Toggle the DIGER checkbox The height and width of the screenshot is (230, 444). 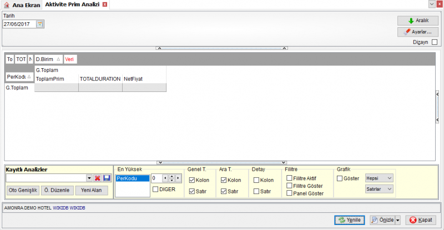(155, 189)
